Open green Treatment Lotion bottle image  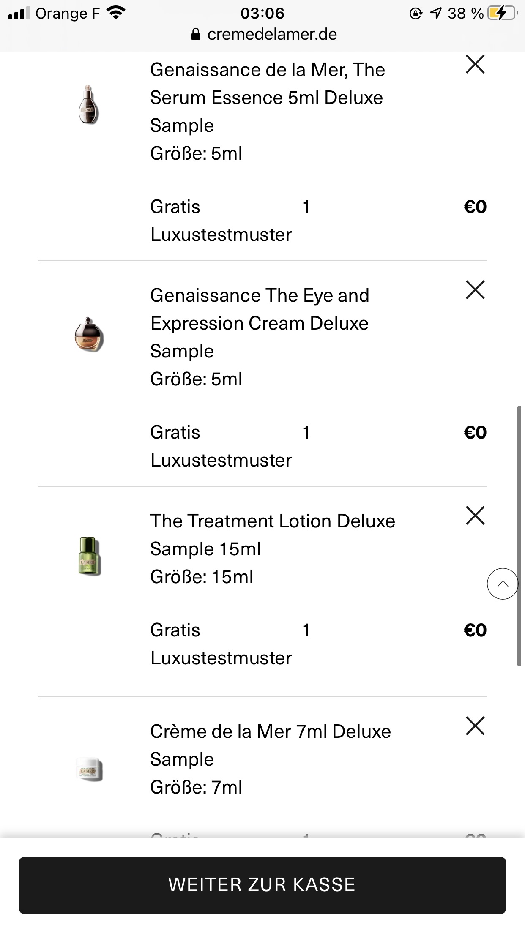(x=89, y=556)
